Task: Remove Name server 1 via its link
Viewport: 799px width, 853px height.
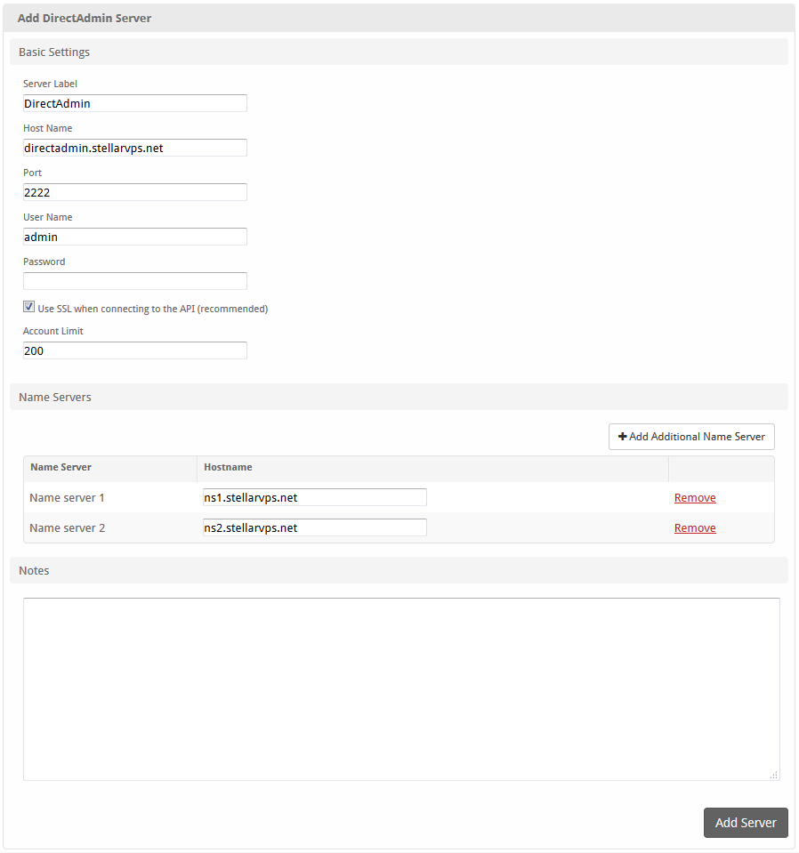Action: pos(694,498)
